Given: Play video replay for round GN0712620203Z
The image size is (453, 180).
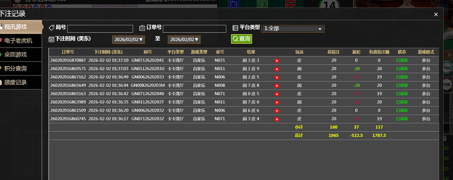Looking at the screenshot, I should click(277, 119).
